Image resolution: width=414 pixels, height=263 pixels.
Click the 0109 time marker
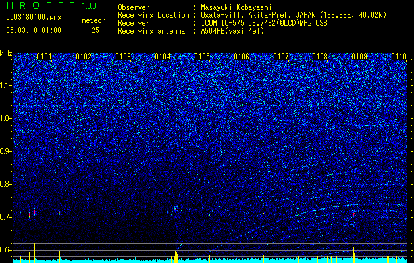(x=359, y=57)
